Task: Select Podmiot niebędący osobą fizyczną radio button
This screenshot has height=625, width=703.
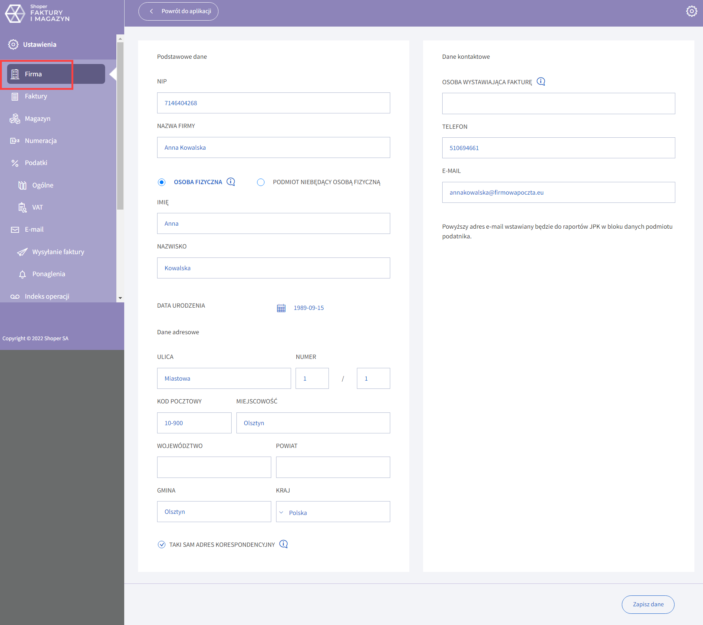Action: coord(261,182)
